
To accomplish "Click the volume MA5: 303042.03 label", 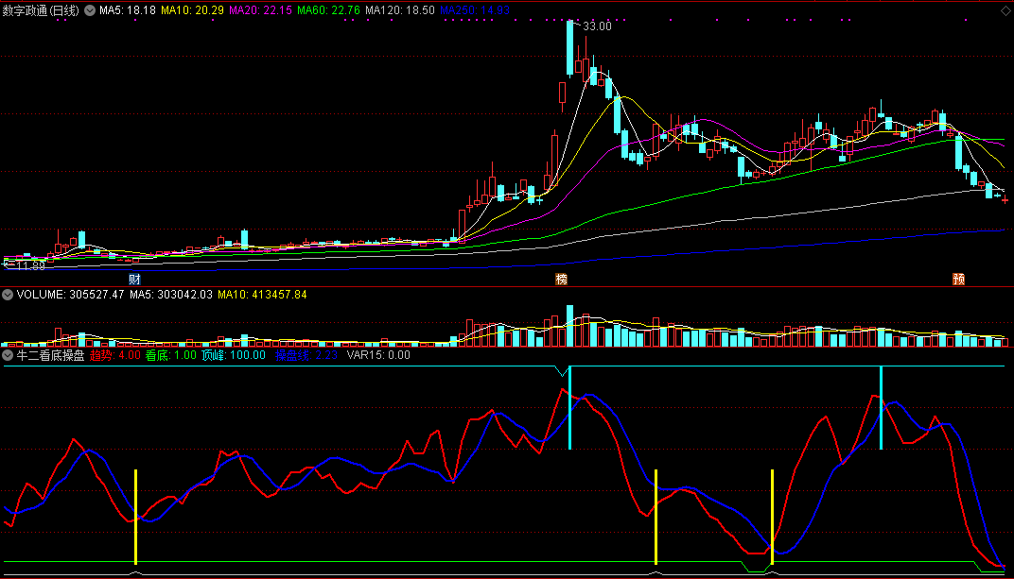I will coord(170,295).
